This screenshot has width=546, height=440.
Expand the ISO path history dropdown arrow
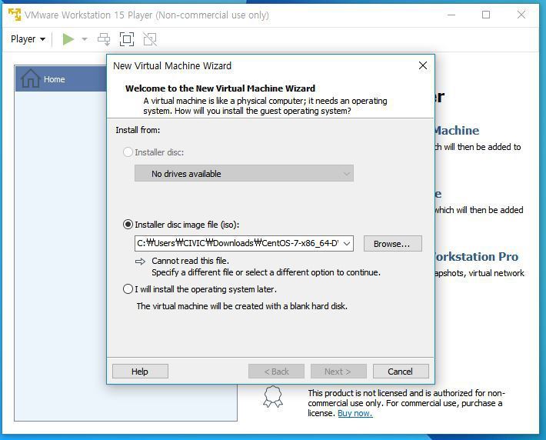click(x=347, y=244)
